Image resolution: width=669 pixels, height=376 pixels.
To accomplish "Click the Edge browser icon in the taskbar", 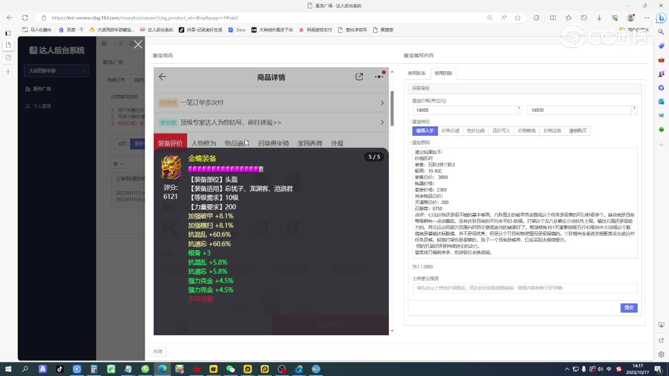I will pos(162,369).
